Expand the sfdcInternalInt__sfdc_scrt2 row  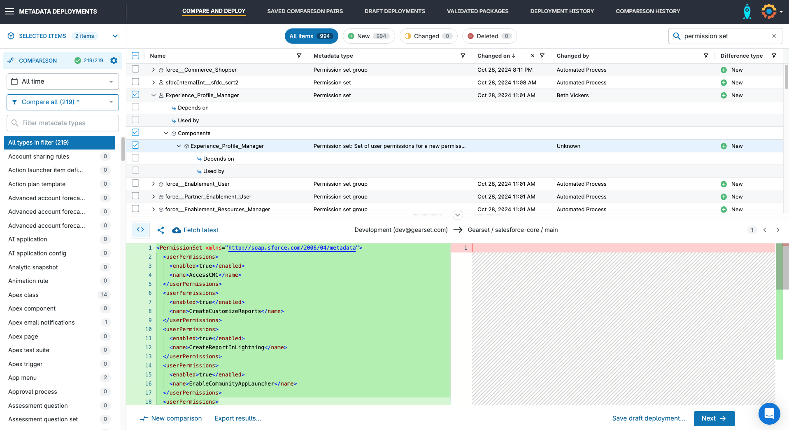point(154,82)
